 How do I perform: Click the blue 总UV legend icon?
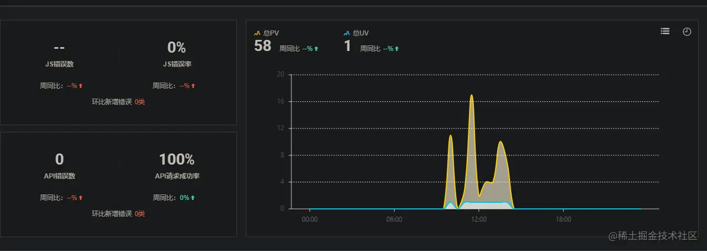pyautogui.click(x=347, y=33)
